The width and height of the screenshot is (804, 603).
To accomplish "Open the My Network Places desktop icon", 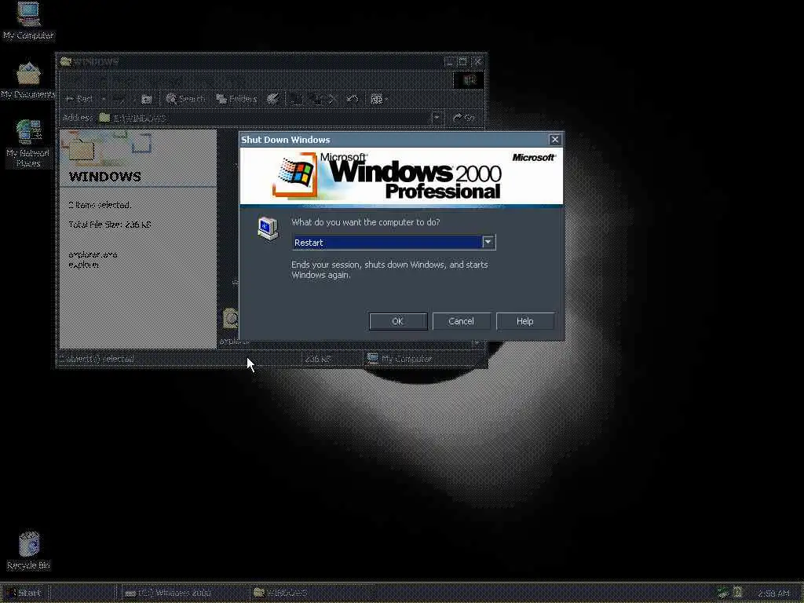I will (x=28, y=143).
